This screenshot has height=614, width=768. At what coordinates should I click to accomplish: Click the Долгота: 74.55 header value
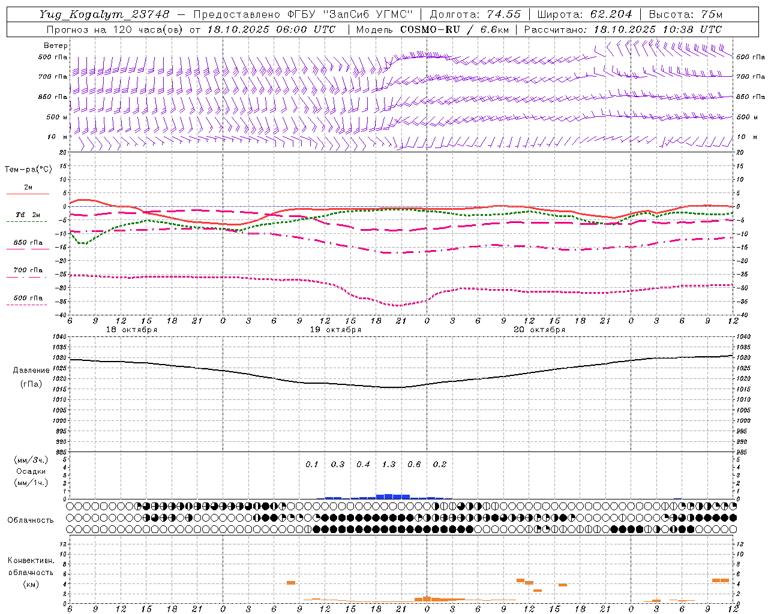pyautogui.click(x=475, y=14)
